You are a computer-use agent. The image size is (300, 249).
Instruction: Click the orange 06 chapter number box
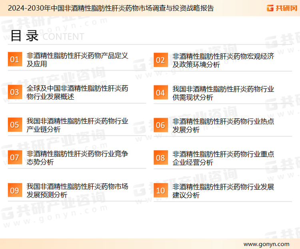pos(161,125)
